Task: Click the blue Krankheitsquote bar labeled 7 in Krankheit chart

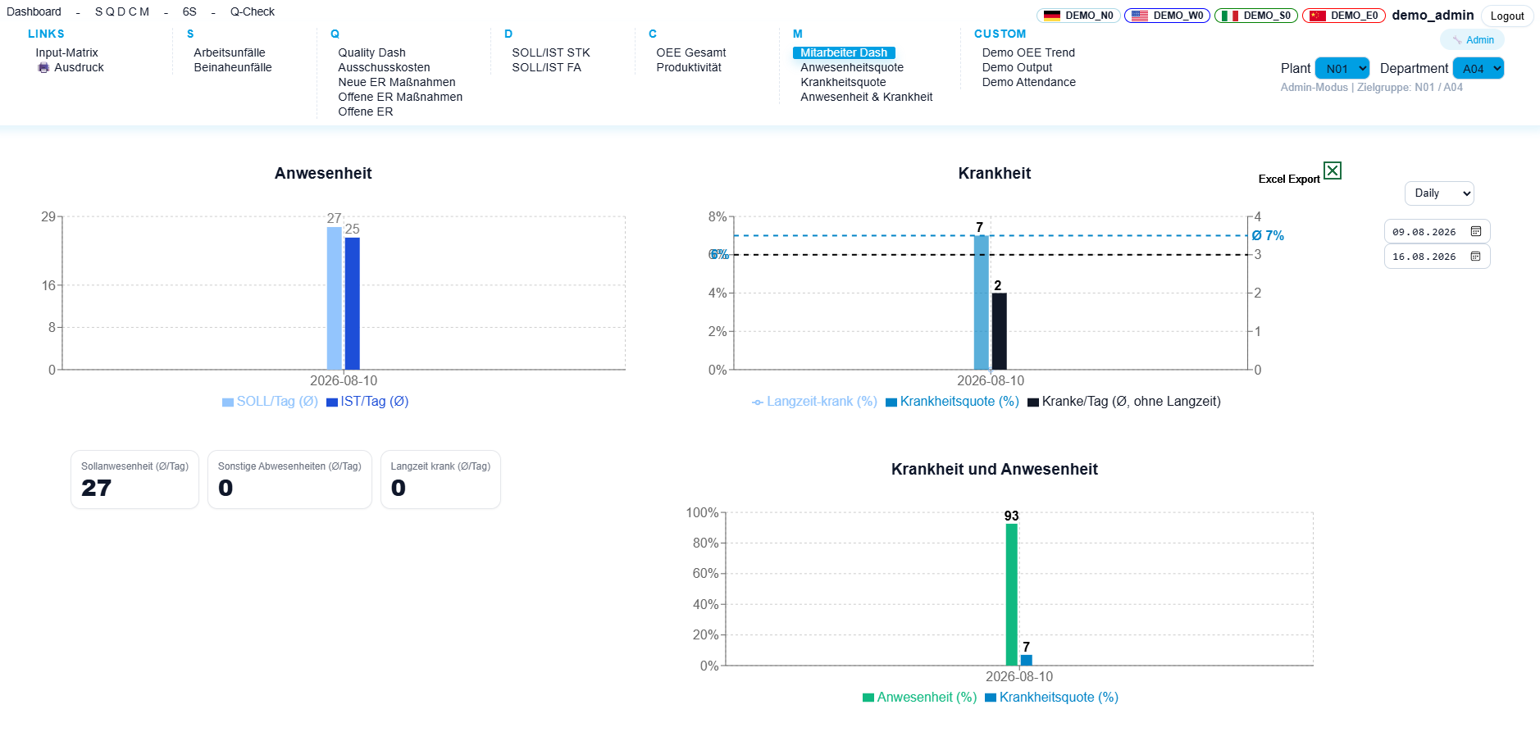Action: point(981,302)
